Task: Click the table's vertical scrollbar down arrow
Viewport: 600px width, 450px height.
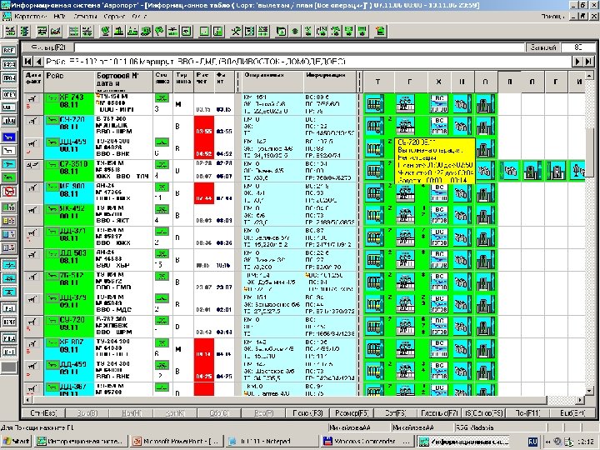Action: point(590,391)
